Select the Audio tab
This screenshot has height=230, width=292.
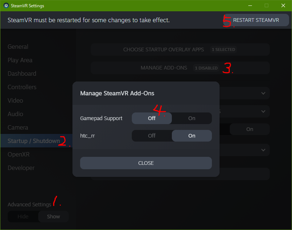[x=15, y=114]
